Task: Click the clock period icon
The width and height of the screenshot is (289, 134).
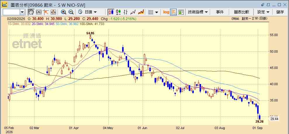Action: click(x=80, y=12)
